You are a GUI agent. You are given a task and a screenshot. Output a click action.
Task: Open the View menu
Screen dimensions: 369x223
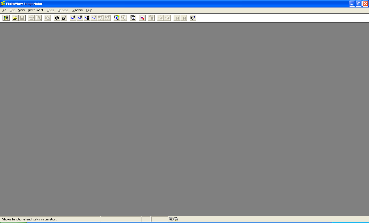click(21, 10)
